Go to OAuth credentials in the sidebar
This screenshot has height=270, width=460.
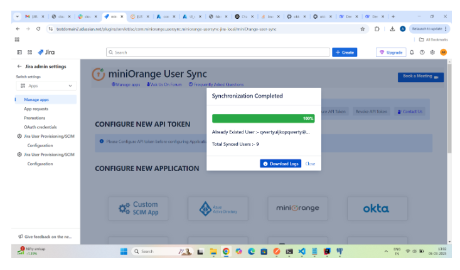pos(39,127)
